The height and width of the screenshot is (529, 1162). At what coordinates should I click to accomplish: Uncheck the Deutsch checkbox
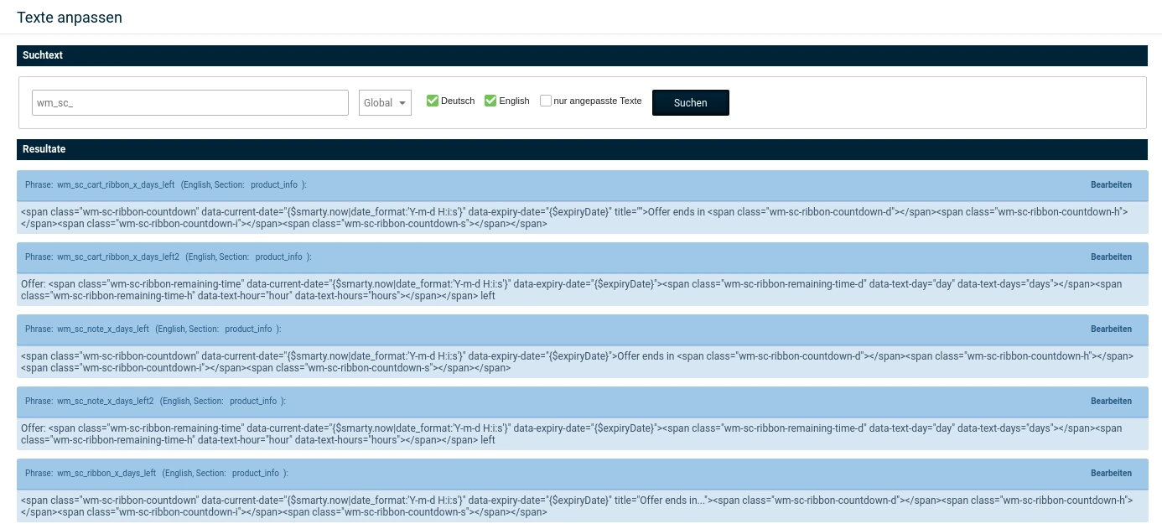(x=433, y=101)
